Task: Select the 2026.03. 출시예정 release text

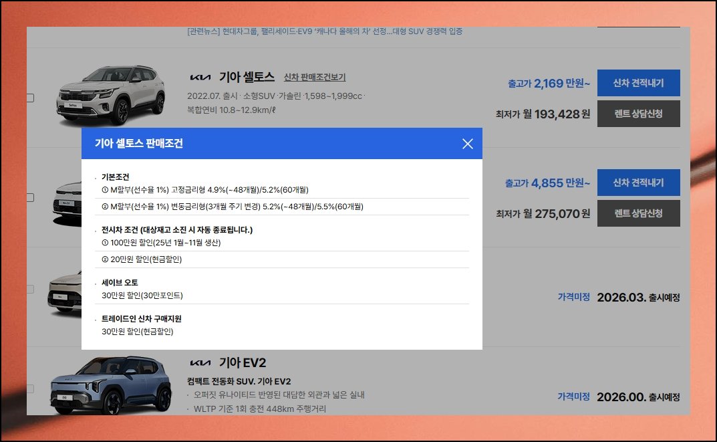Action: click(638, 298)
